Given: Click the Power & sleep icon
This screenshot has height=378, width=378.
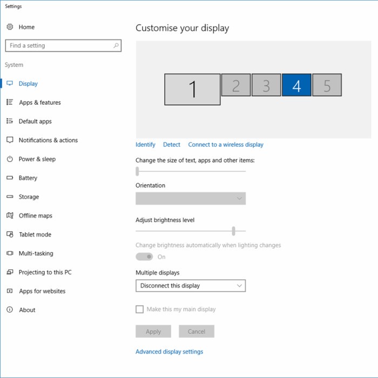Looking at the screenshot, I should click(10, 159).
